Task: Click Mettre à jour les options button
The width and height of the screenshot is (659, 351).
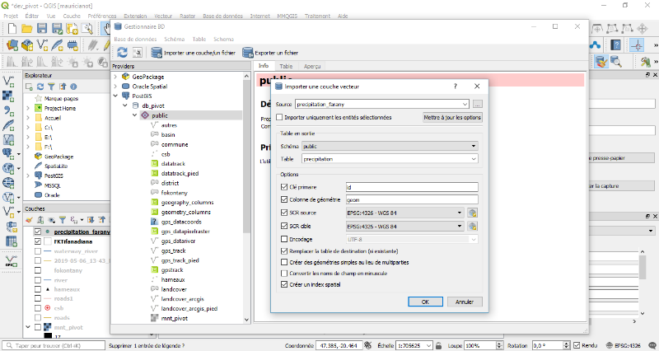Action: (x=452, y=117)
